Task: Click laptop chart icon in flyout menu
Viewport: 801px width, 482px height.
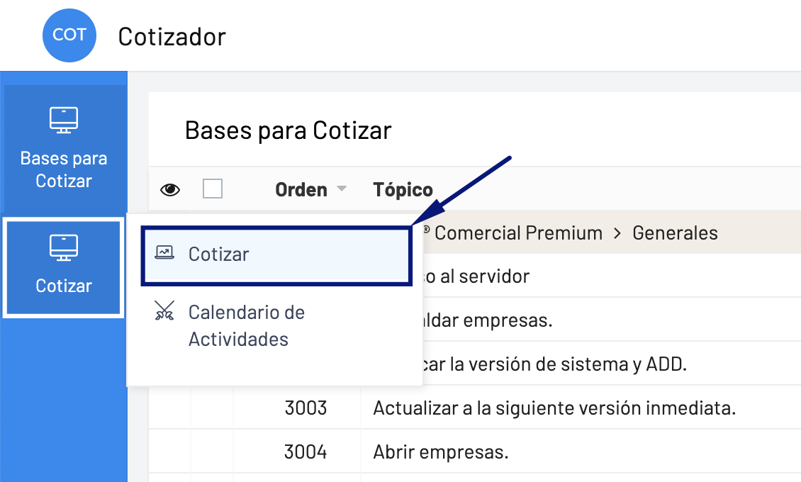Action: pyautogui.click(x=164, y=254)
